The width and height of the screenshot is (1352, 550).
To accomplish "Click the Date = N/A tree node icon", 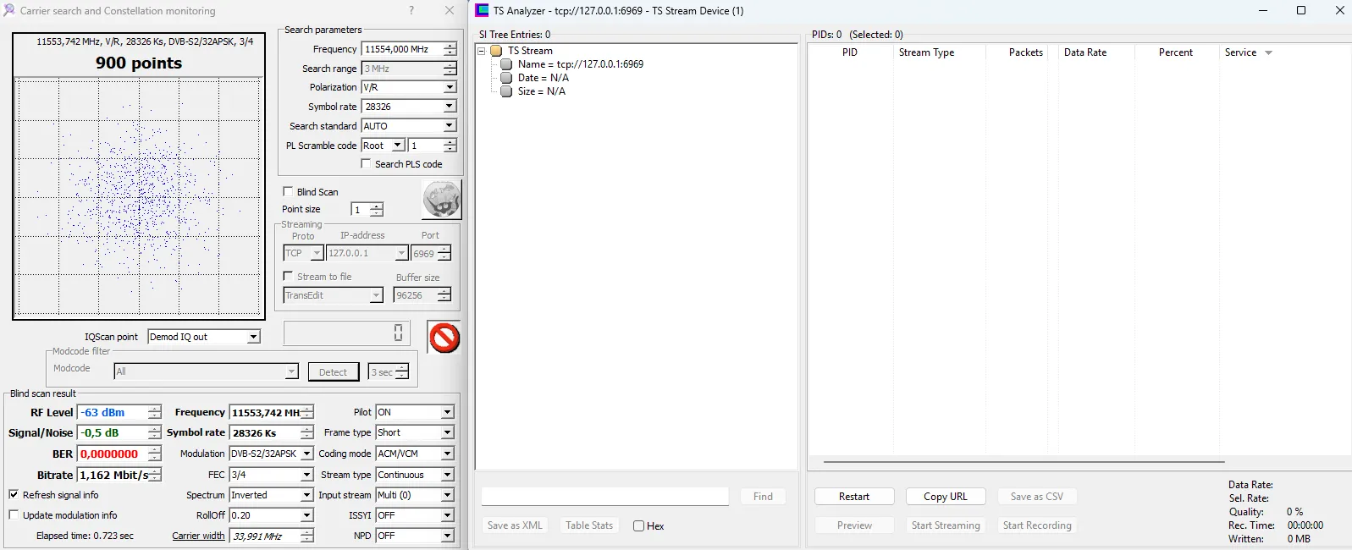I will pos(506,78).
